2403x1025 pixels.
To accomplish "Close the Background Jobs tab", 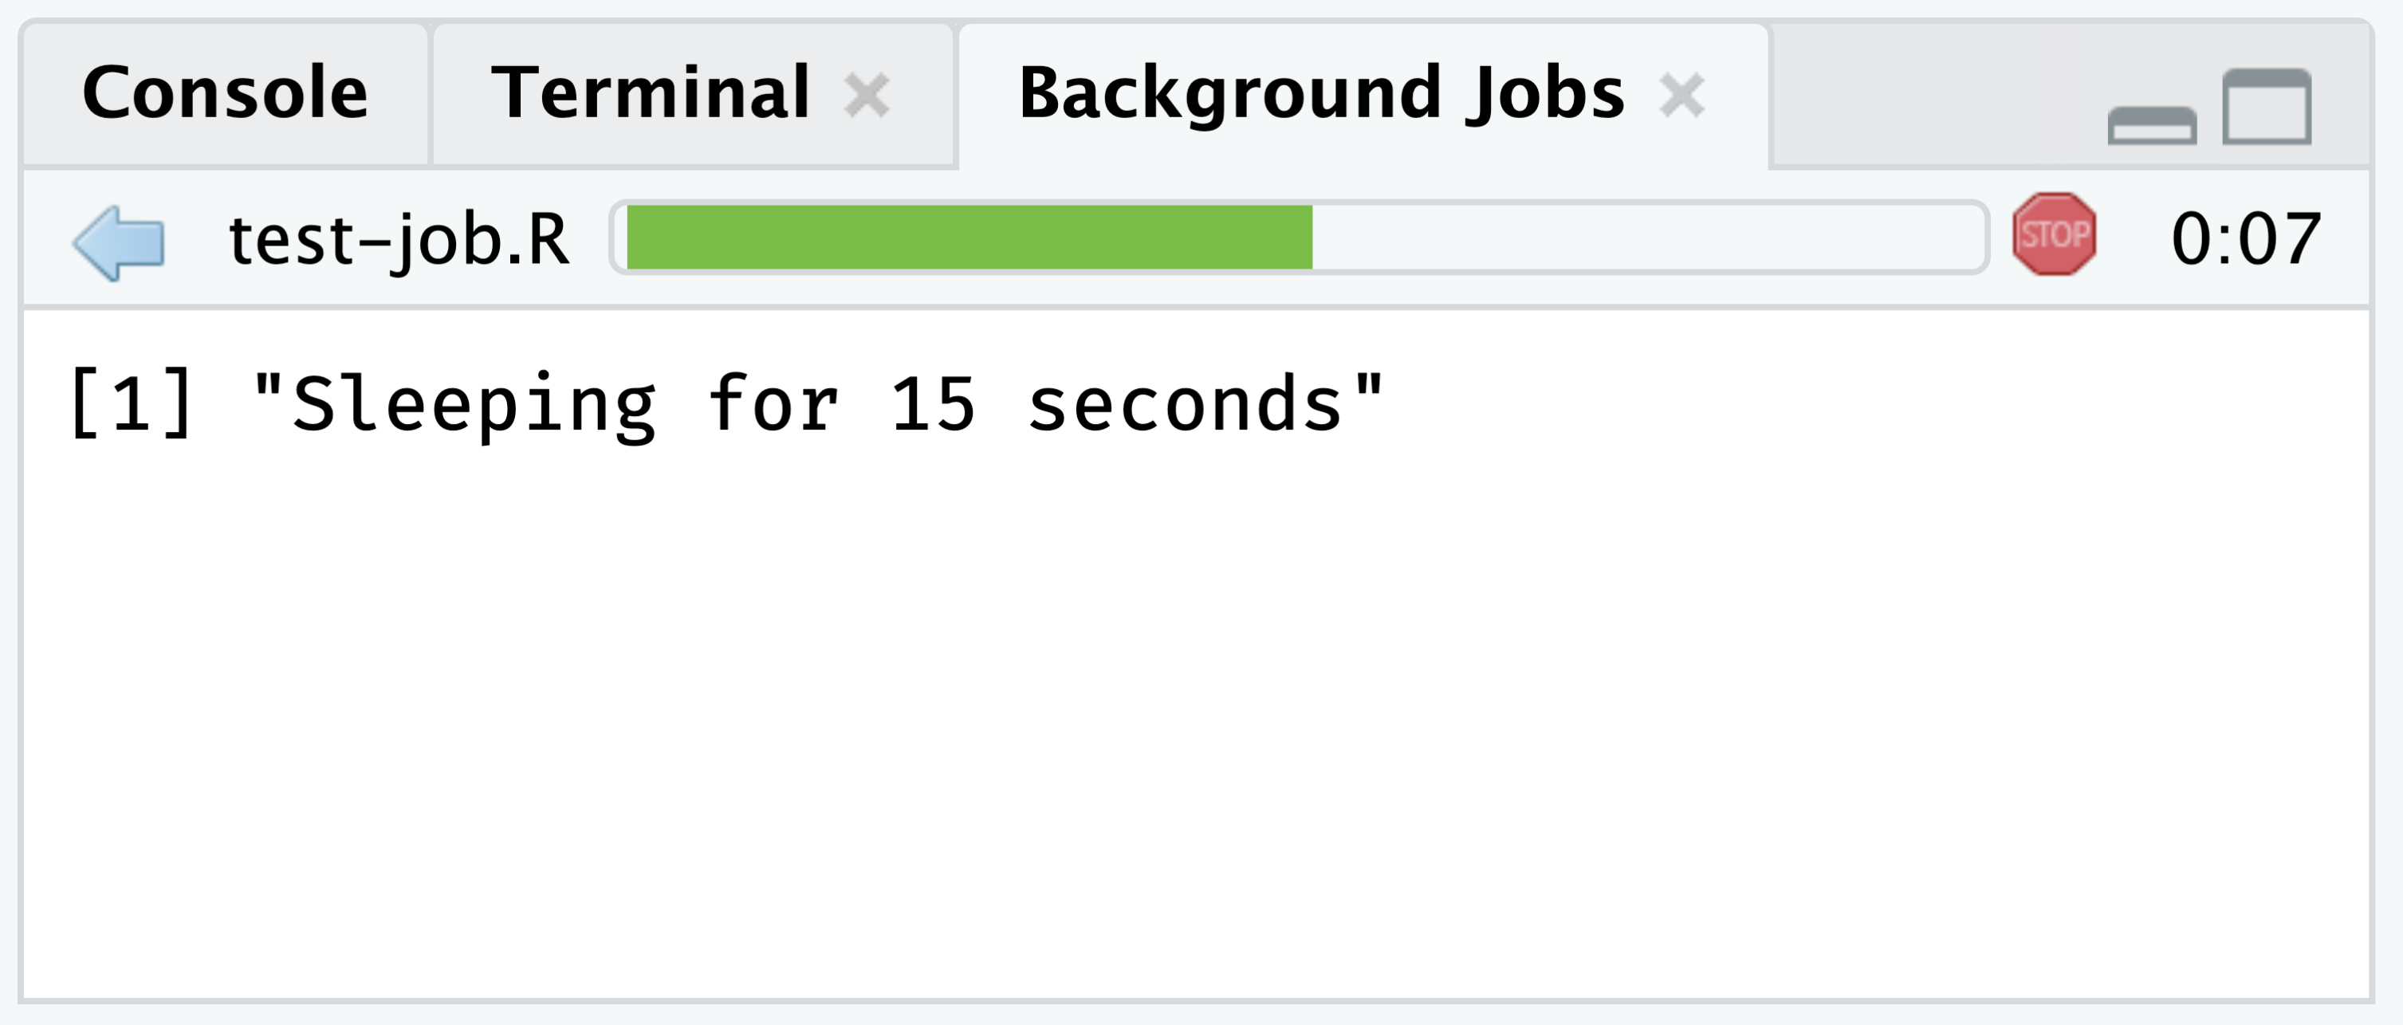I will (x=1682, y=95).
